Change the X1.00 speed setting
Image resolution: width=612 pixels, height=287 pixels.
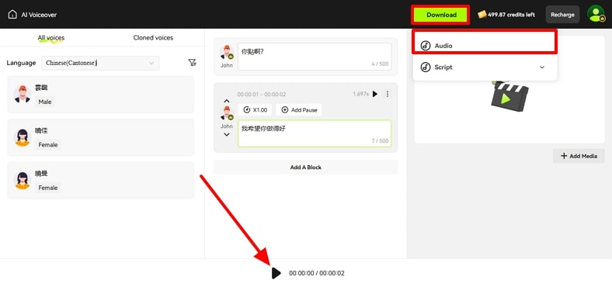point(255,110)
